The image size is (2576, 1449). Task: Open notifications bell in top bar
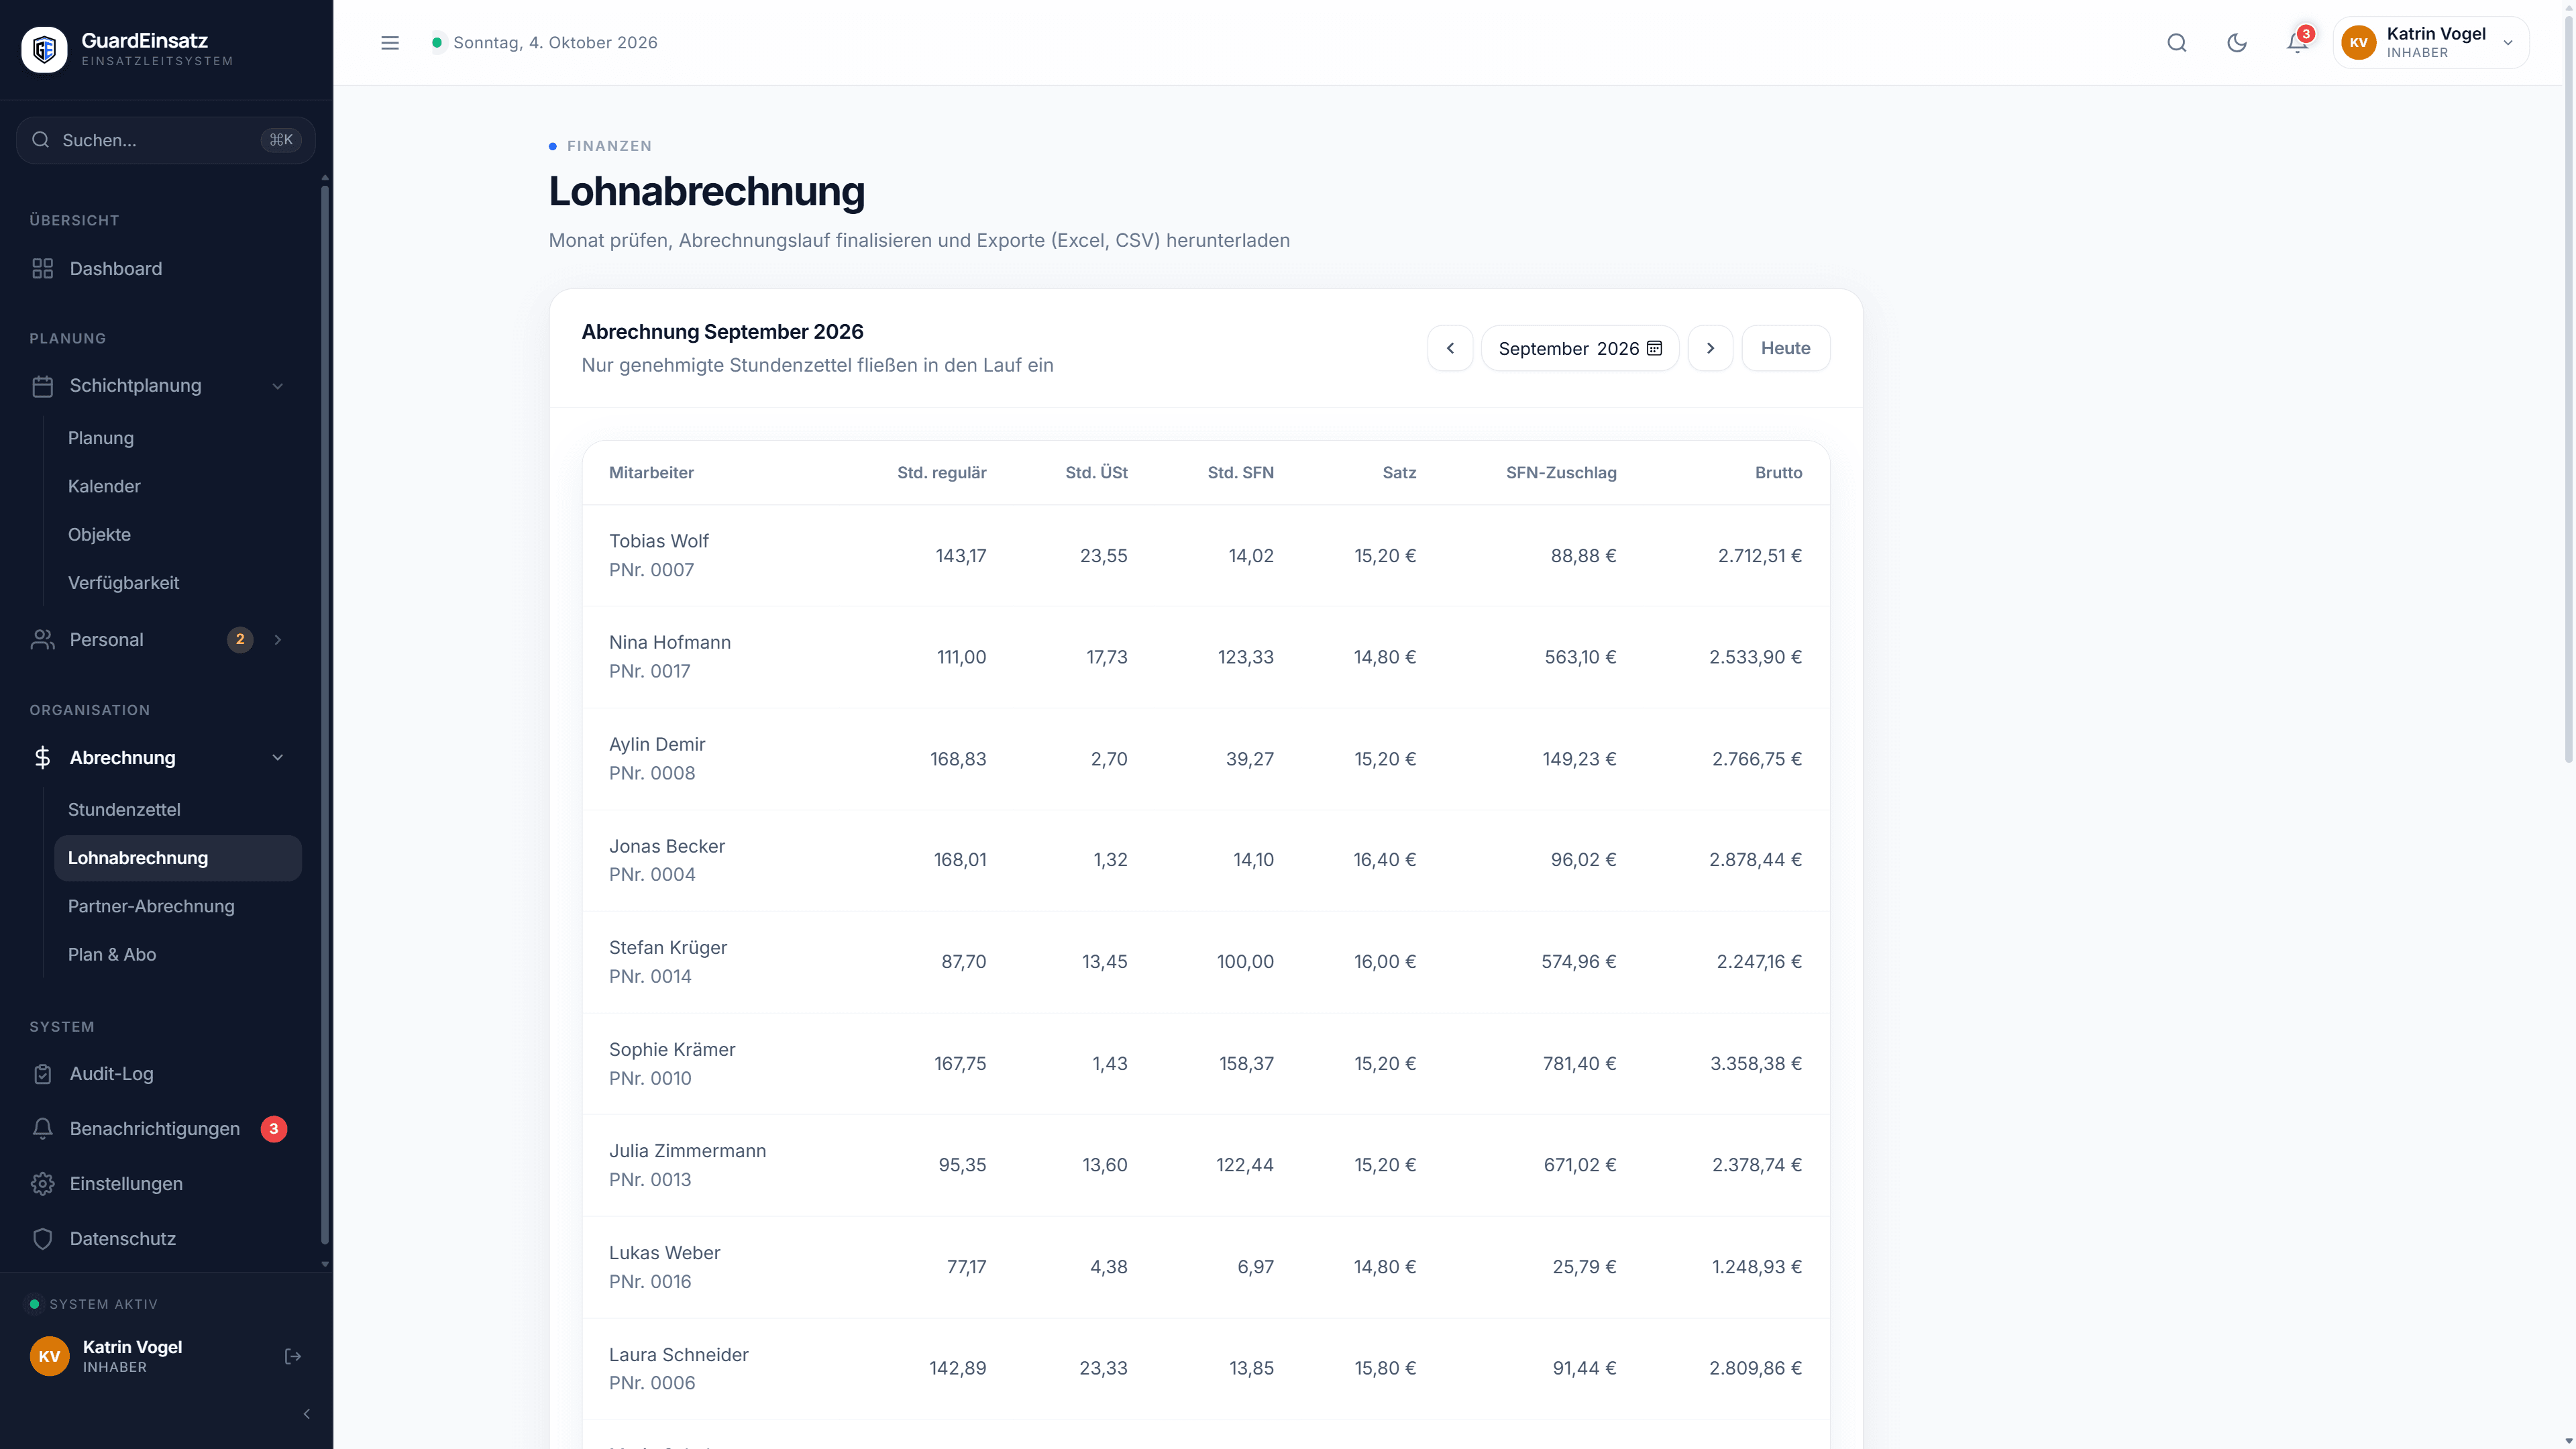[2298, 43]
